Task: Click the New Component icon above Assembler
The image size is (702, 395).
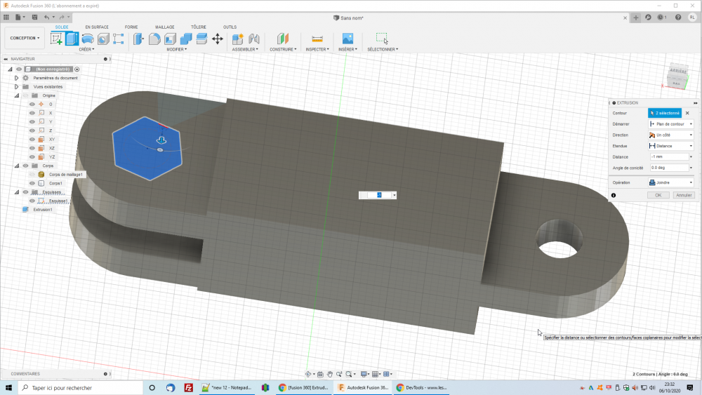Action: 238,39
